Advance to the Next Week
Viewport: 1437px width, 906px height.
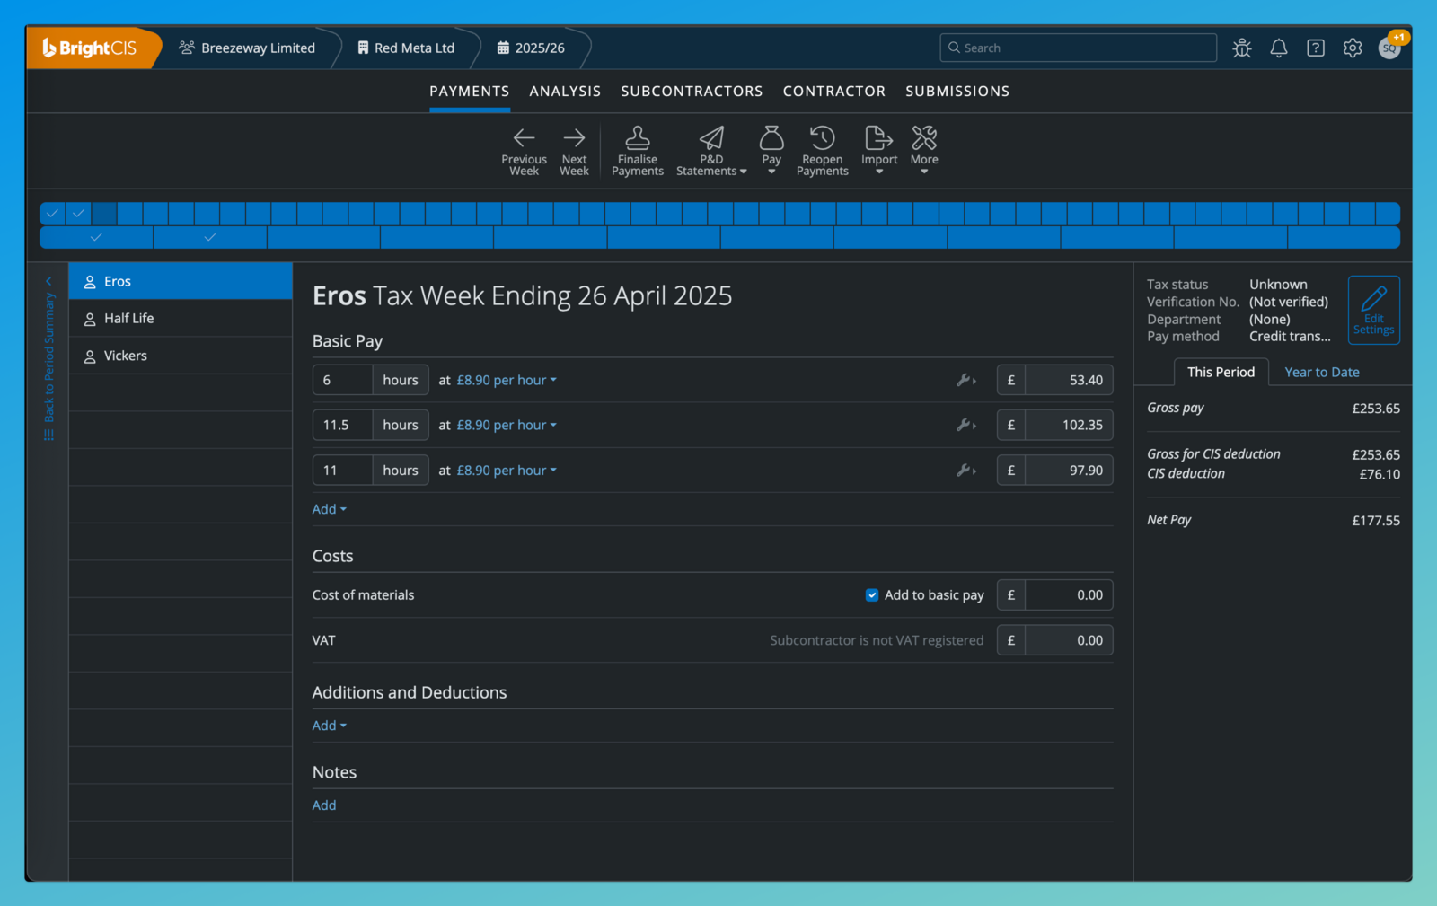574,150
